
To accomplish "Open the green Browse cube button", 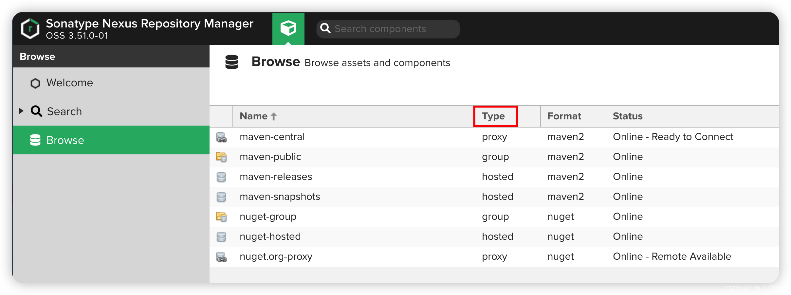I will [288, 29].
